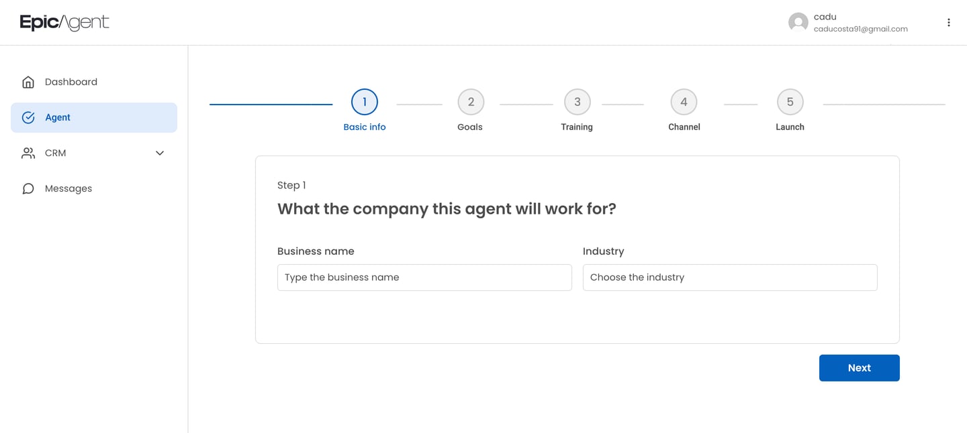Select step 5 Launch
The width and height of the screenshot is (967, 433).
click(790, 102)
